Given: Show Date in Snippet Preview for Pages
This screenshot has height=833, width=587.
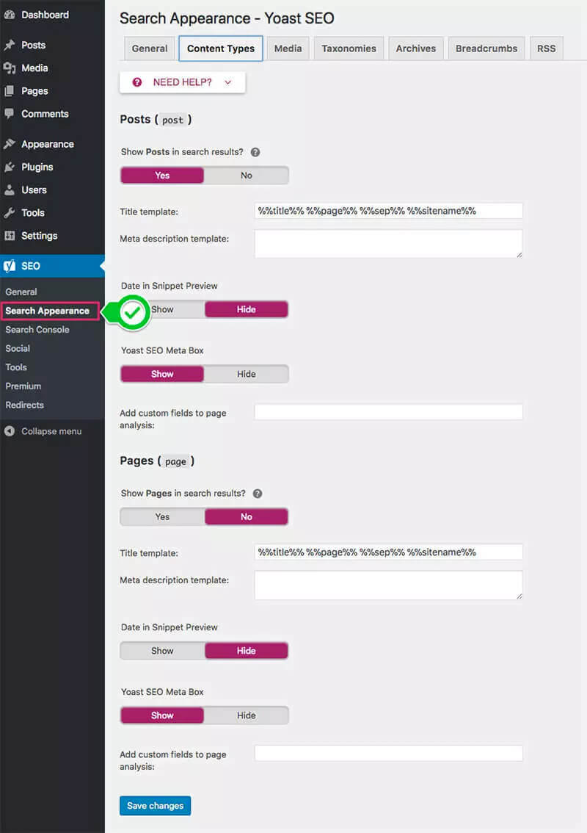Looking at the screenshot, I should pyautogui.click(x=162, y=651).
